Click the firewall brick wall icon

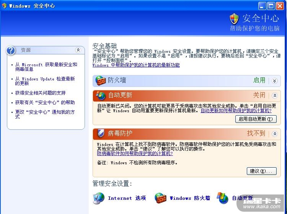point(101,80)
